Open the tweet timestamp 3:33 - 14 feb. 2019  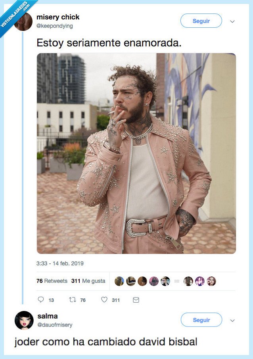point(60,263)
